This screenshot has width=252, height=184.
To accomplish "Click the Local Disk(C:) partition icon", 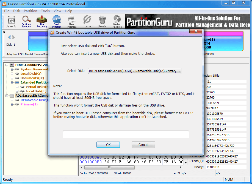I will pos(17,74).
